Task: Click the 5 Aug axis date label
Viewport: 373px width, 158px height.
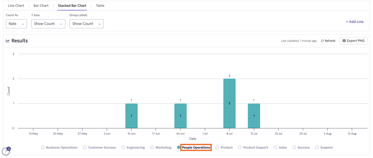Action: pyautogui.click(x=327, y=134)
